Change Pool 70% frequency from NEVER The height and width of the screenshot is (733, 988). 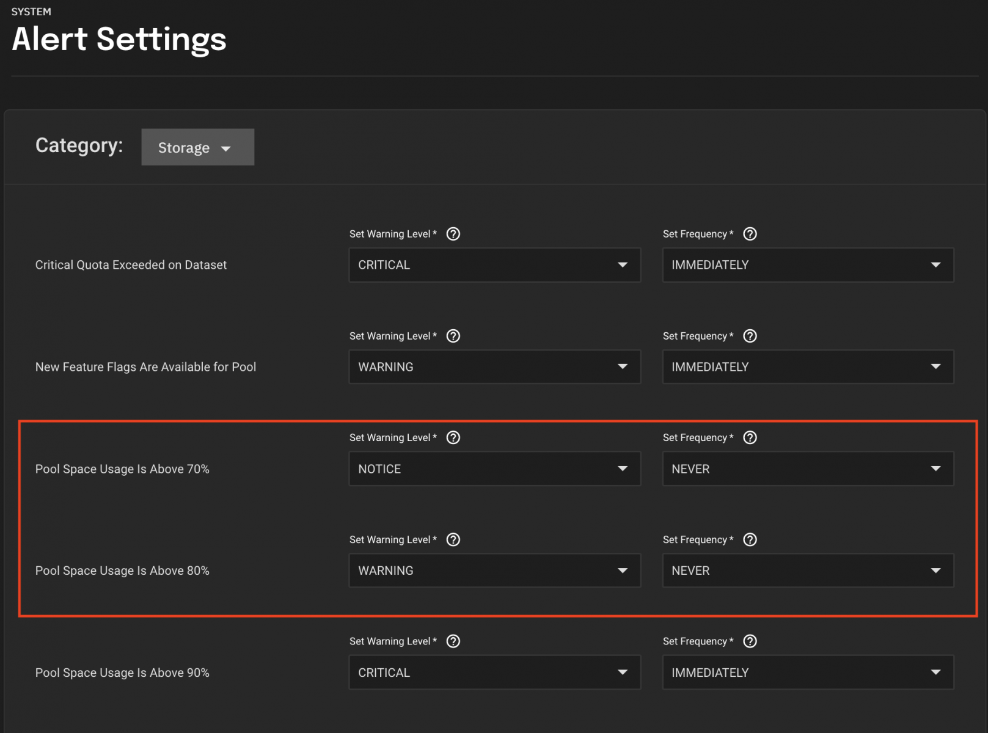coord(807,469)
